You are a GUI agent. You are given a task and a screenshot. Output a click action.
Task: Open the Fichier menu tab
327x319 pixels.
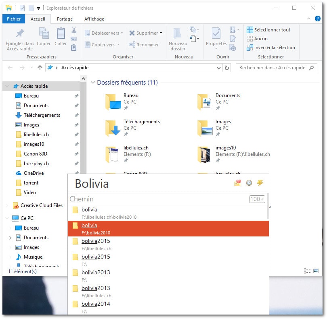(x=14, y=19)
